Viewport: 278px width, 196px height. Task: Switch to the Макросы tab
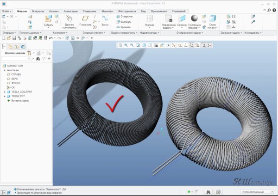38,11
